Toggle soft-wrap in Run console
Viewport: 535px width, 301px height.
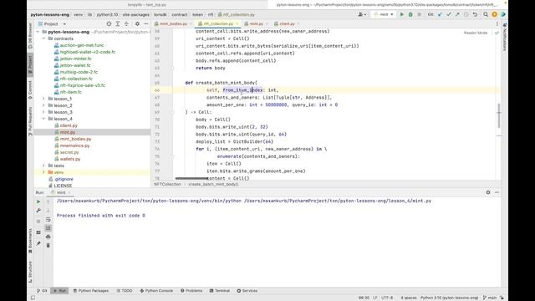click(x=48, y=219)
